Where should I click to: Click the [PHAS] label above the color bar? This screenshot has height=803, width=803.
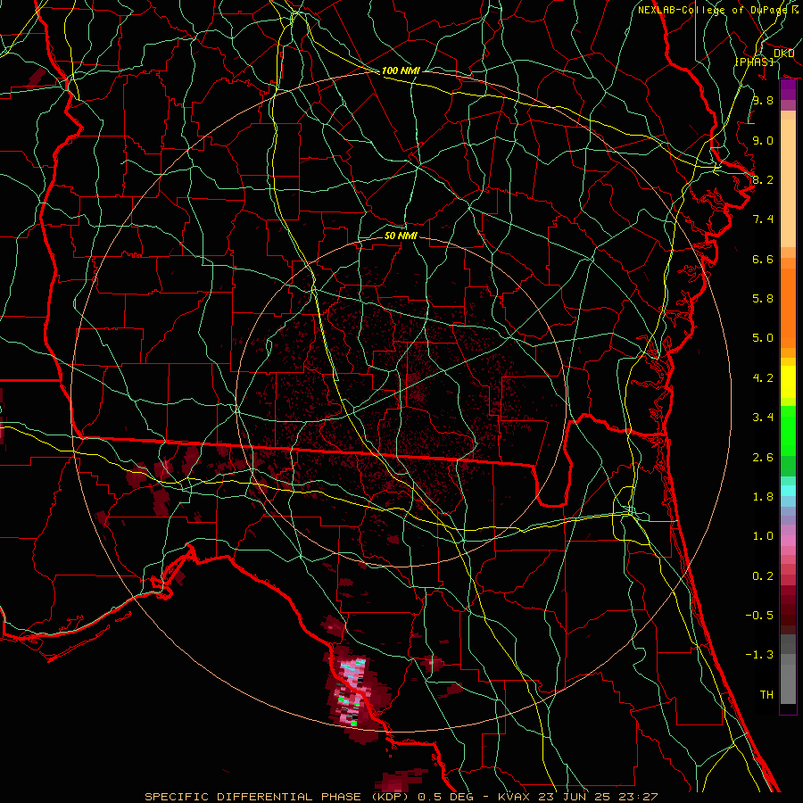coord(754,62)
